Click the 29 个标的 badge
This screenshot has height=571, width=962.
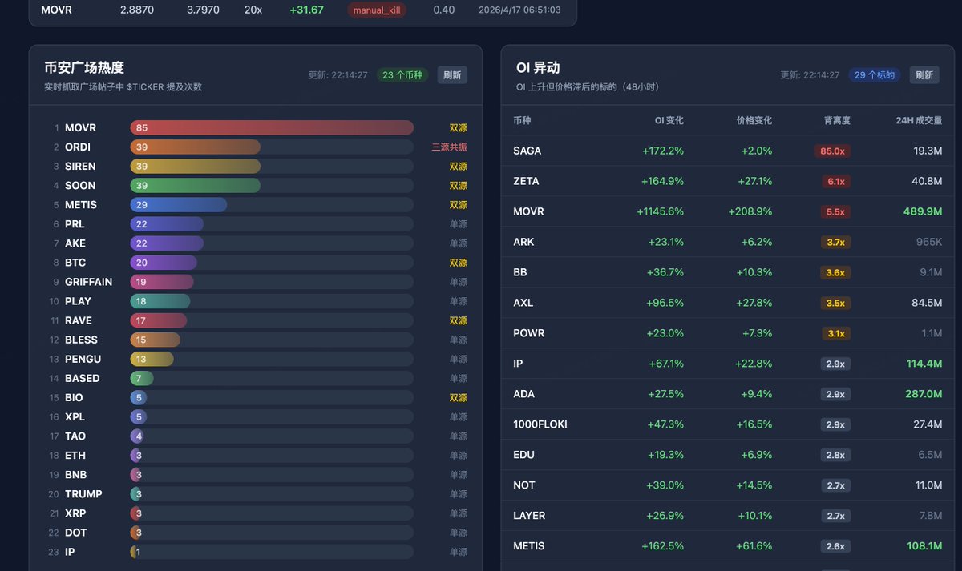pos(875,75)
